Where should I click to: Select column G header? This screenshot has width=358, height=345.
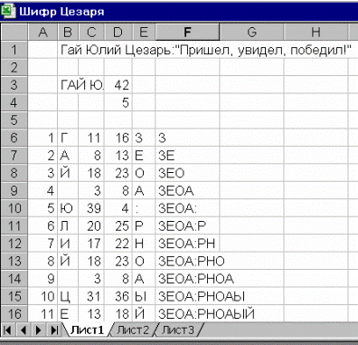pyautogui.click(x=251, y=33)
